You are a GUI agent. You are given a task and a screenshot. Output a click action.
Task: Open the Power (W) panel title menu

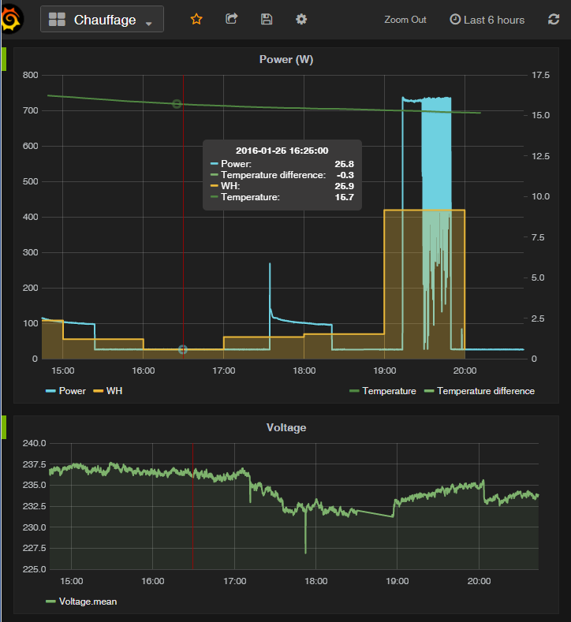coord(286,59)
